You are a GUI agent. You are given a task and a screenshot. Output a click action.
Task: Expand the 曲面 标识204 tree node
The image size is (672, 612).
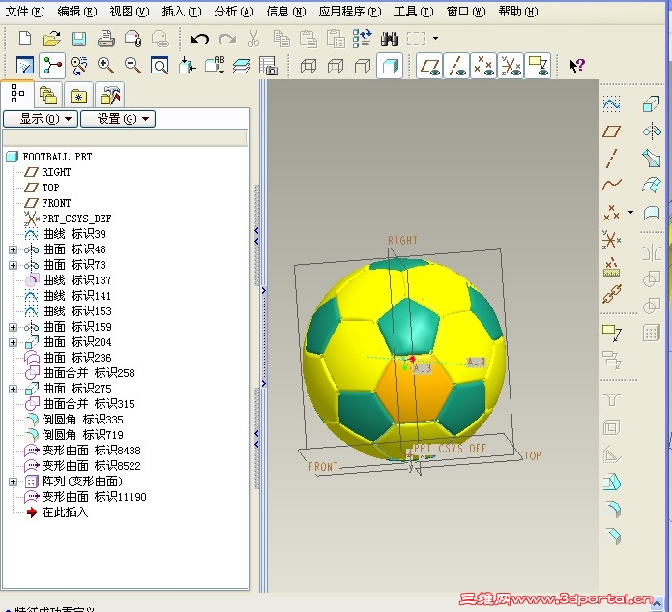tap(13, 342)
